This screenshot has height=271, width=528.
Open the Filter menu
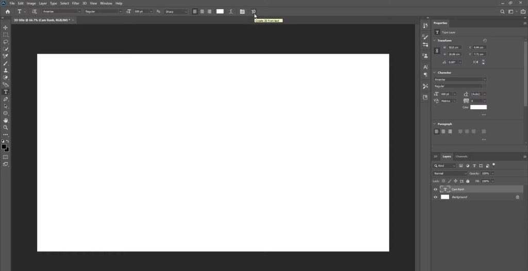[x=75, y=3]
